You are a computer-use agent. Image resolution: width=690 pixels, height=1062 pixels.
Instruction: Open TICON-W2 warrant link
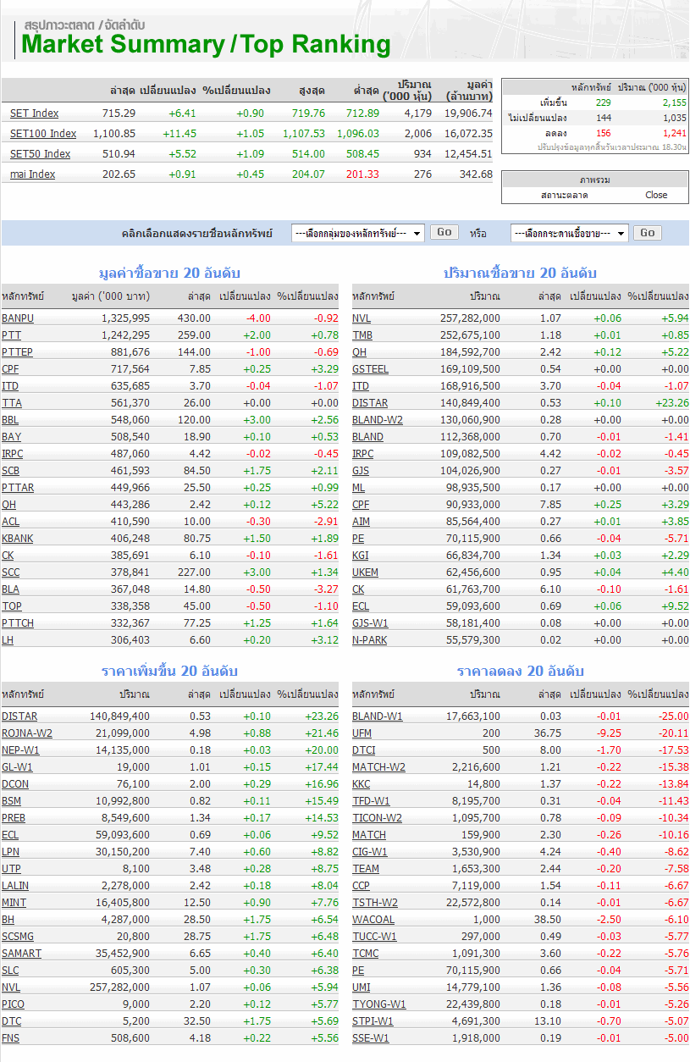coord(377,818)
